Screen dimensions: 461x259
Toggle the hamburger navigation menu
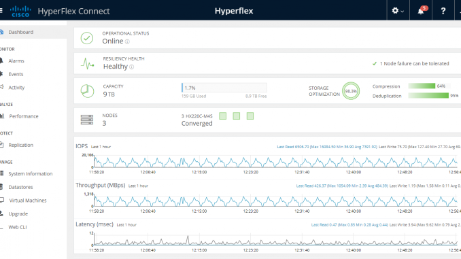[x=1, y=11]
